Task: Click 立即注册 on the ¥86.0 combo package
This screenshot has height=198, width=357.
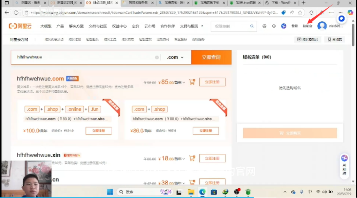Action: 206,131
